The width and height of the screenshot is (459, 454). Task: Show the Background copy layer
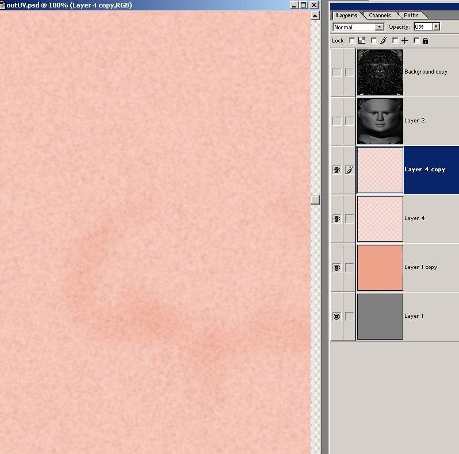tap(336, 72)
